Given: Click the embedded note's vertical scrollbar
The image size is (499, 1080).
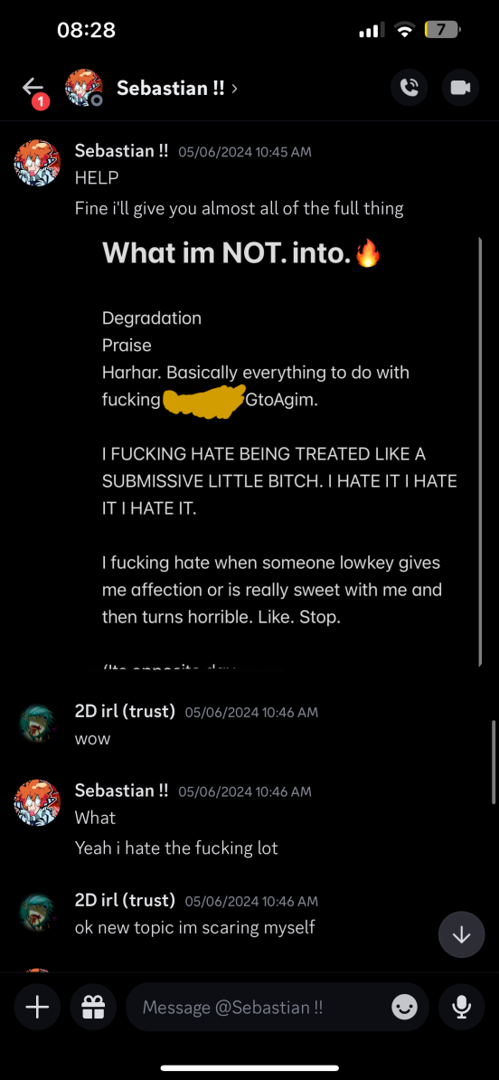Looking at the screenshot, I should coord(480,452).
